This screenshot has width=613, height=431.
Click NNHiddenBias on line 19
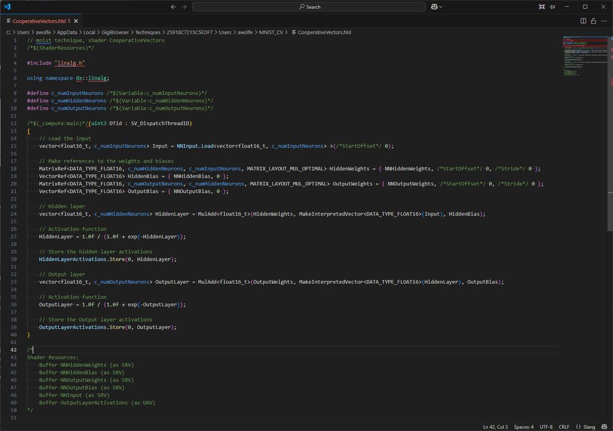click(191, 177)
